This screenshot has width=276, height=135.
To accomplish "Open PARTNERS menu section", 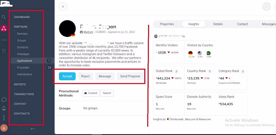I will [21, 27].
